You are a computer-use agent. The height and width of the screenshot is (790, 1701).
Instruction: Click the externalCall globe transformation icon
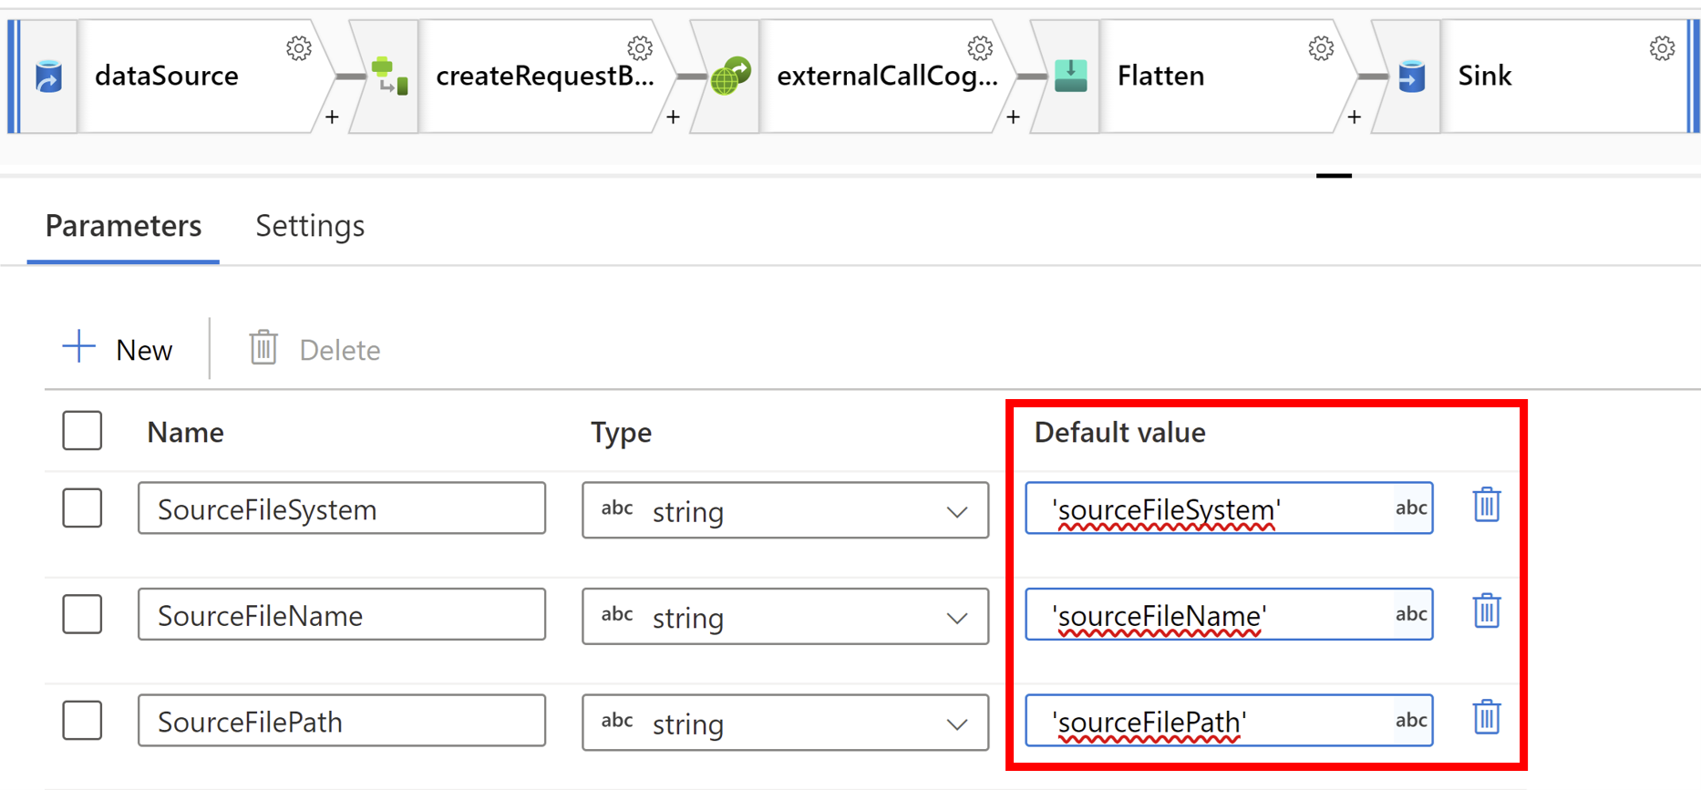click(x=730, y=77)
